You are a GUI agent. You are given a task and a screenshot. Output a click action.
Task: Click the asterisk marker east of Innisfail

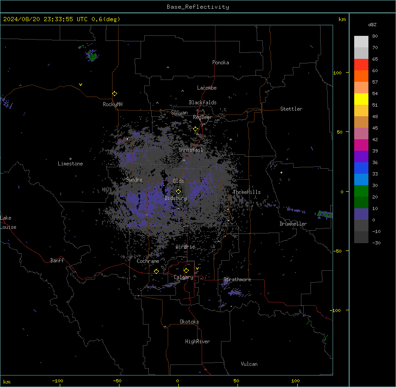231,139
